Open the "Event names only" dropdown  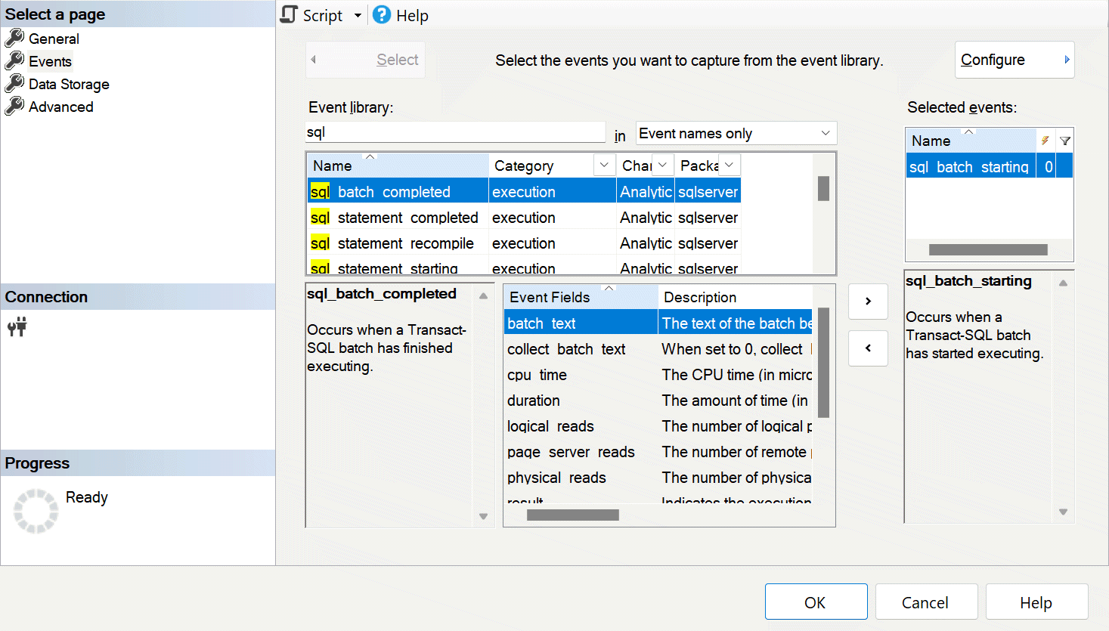[x=826, y=133]
